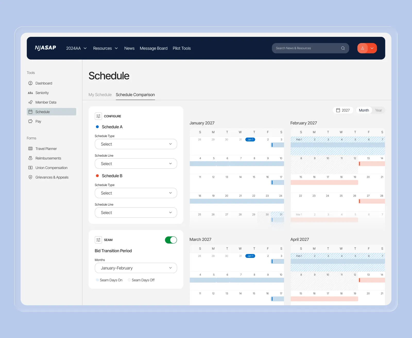
Task: Click the CONFIGURE sliders icon
Action: pos(98,116)
